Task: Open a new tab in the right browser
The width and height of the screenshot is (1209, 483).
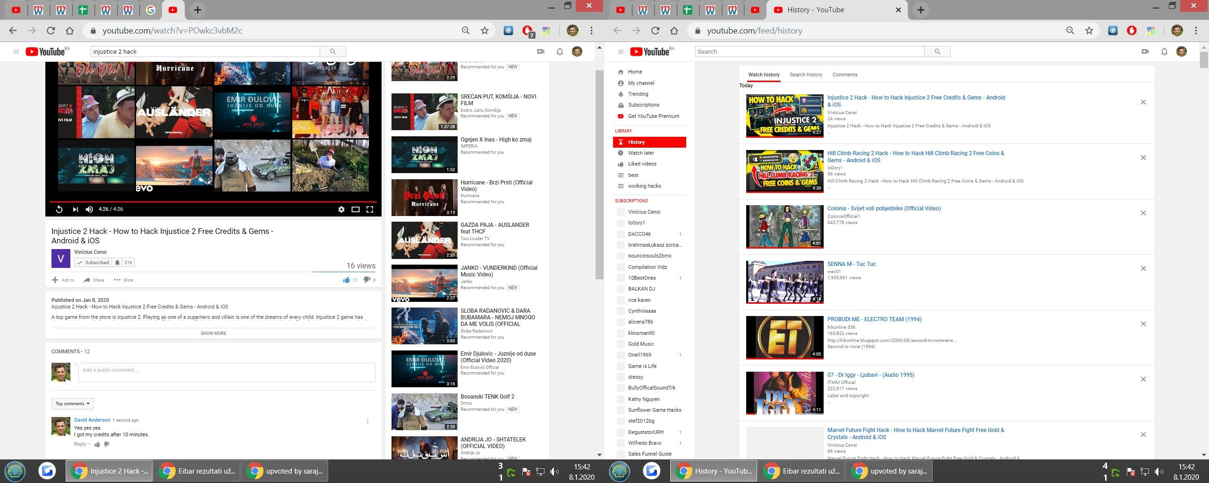Action: click(x=920, y=10)
